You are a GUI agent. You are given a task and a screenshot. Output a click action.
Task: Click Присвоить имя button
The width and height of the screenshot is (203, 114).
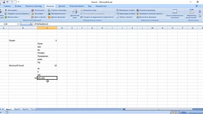pyautogui.click(x=89, y=10)
